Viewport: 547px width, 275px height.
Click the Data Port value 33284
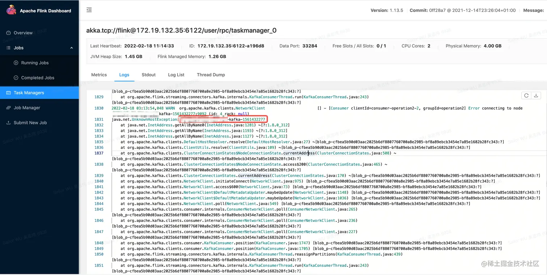[x=310, y=46]
